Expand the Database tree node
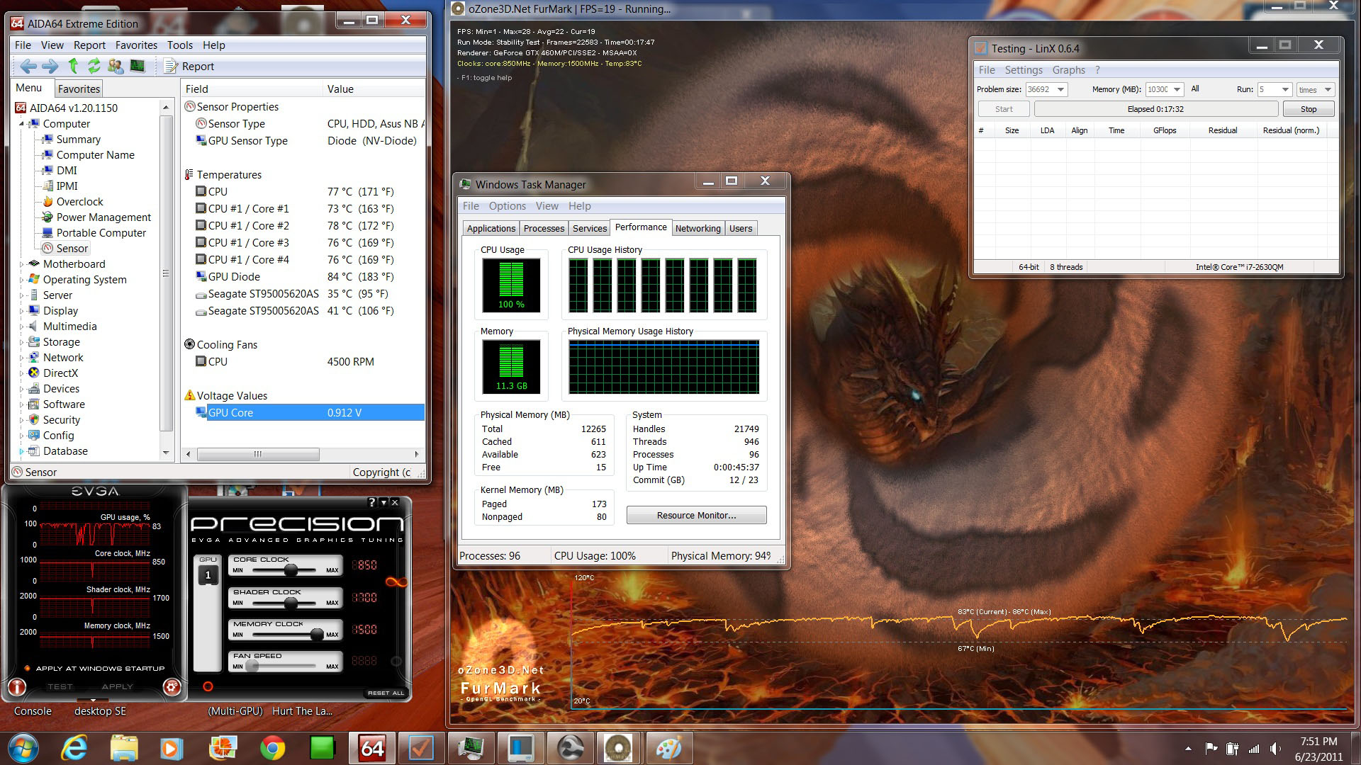Screen dimensions: 1361x765 pos(22,451)
